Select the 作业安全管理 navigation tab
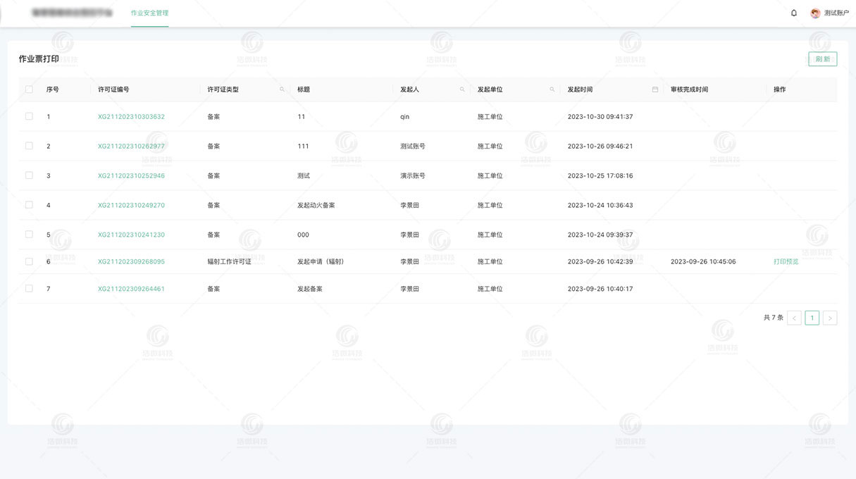The image size is (856, 479). [x=149, y=12]
